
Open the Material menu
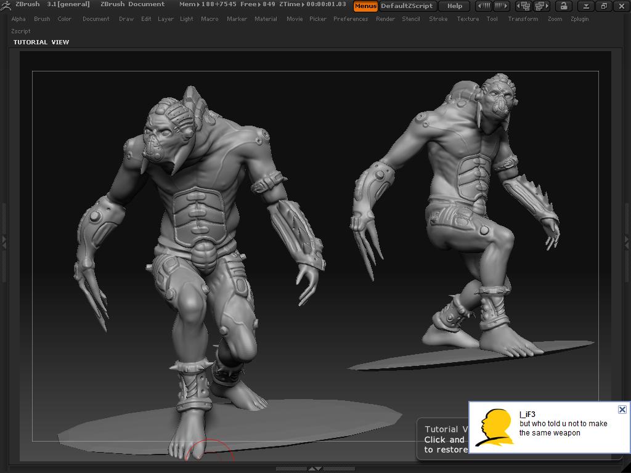[x=266, y=19]
